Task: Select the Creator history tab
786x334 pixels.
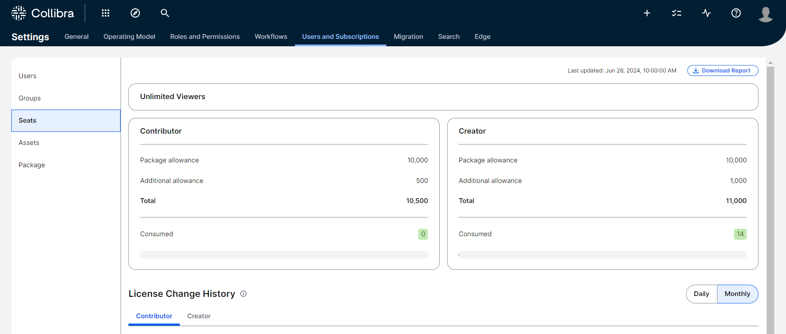Action: tap(199, 316)
